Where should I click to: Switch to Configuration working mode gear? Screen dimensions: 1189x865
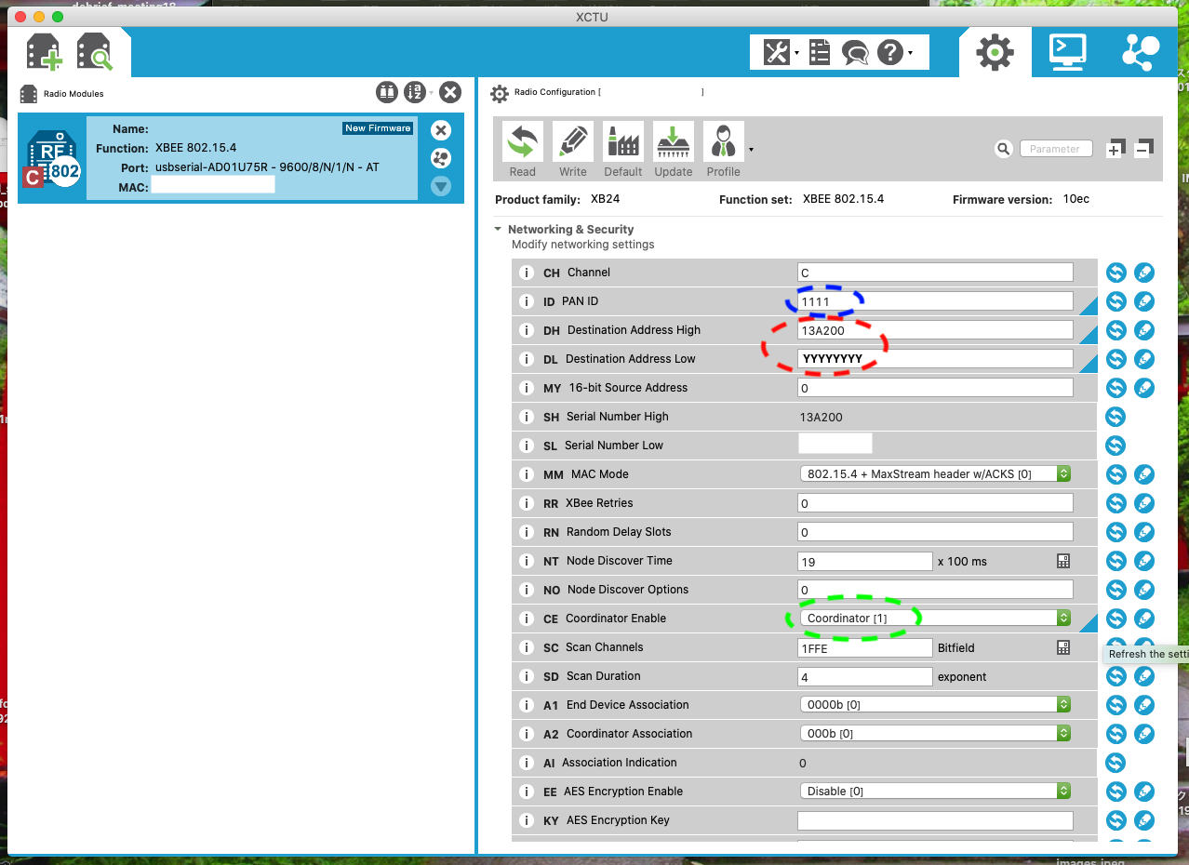(995, 52)
